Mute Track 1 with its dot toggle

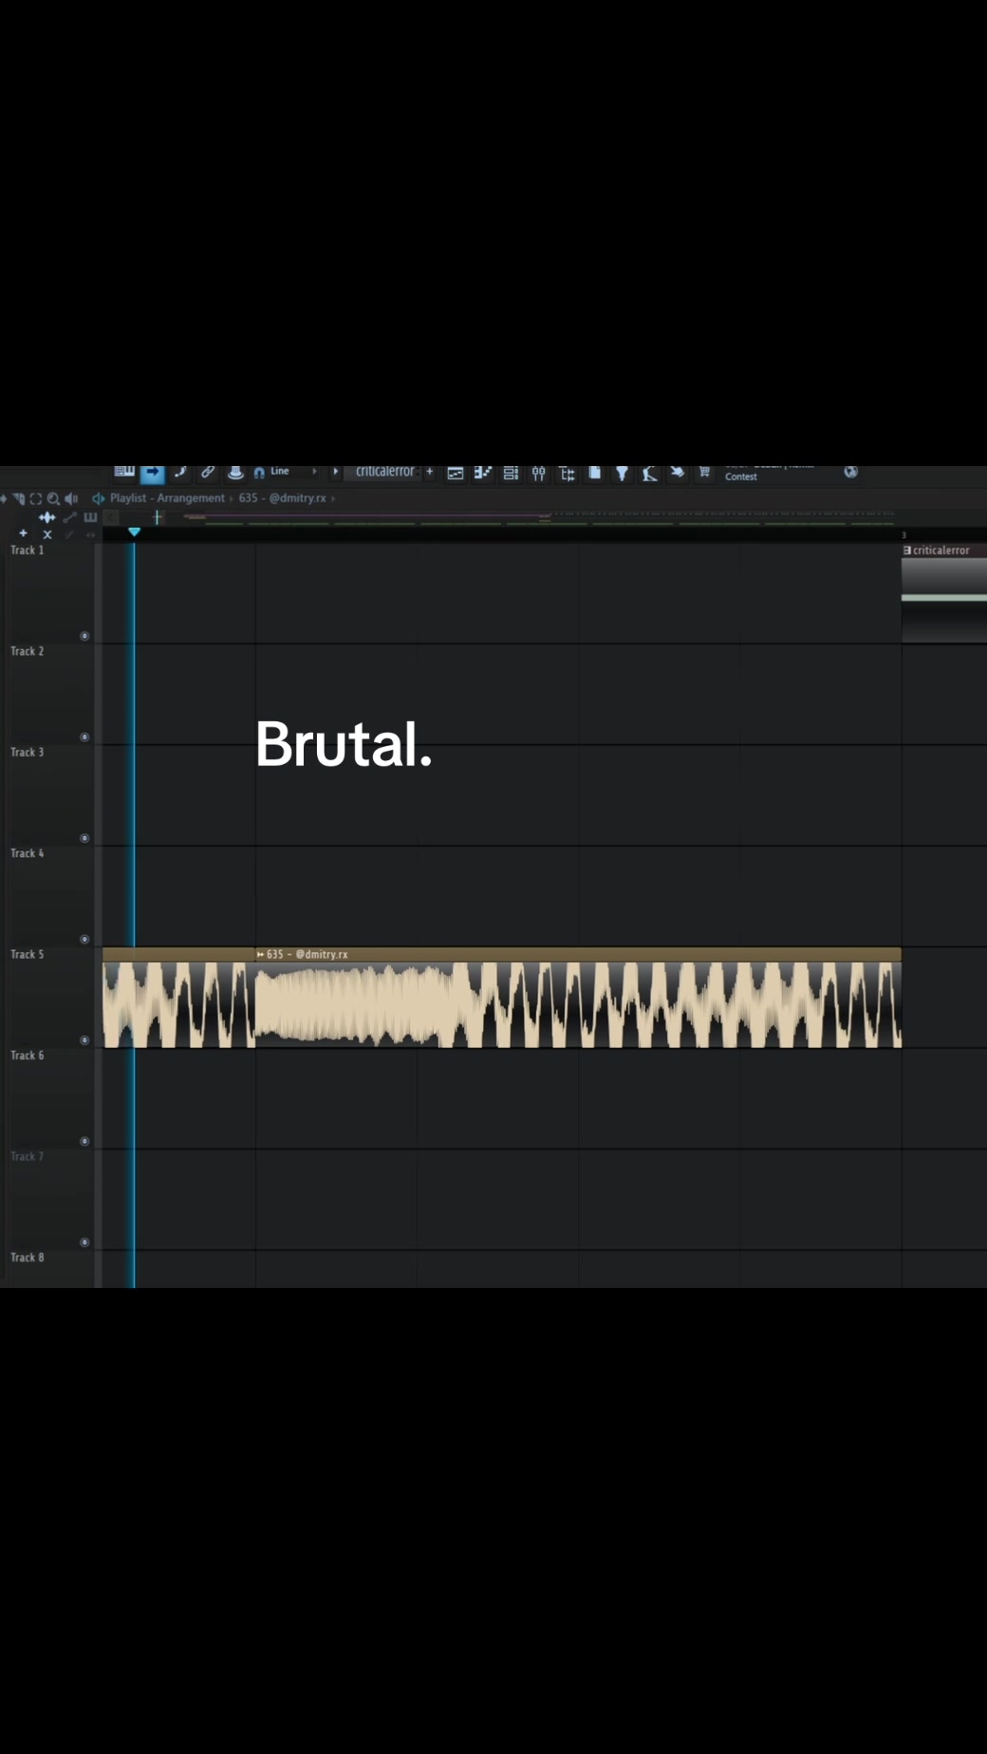coord(84,636)
